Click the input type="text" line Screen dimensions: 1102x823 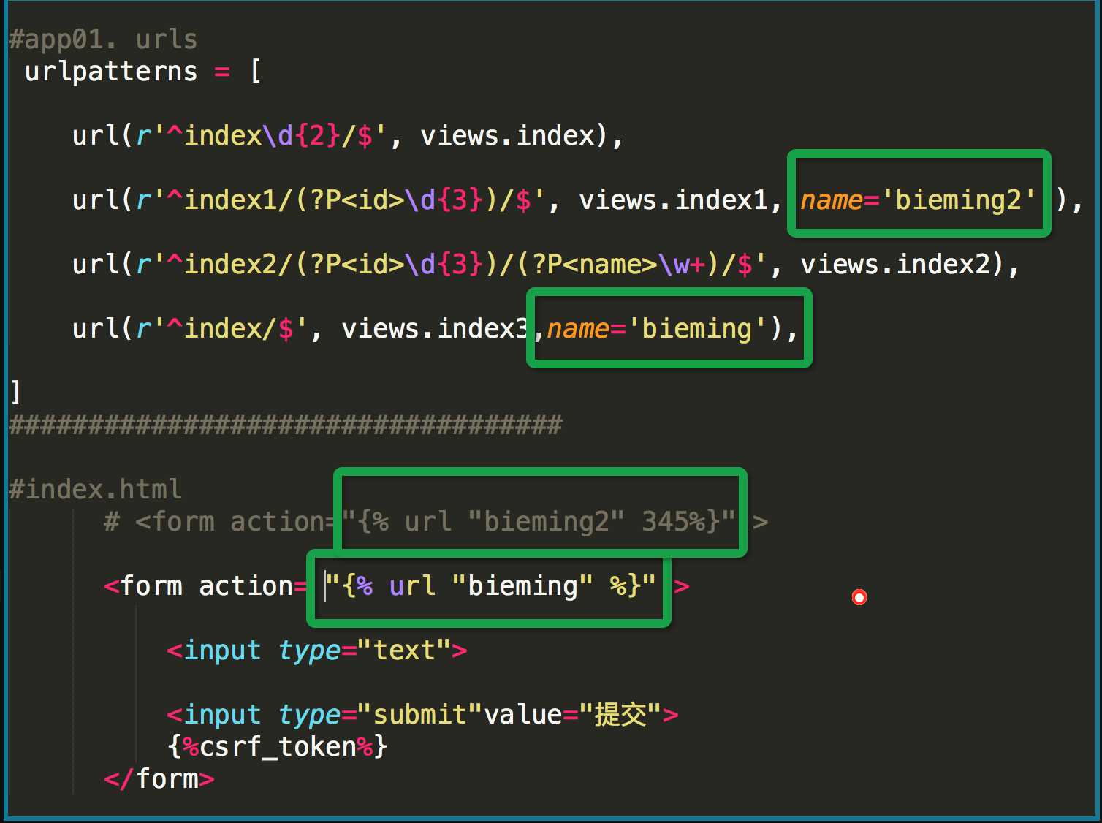[x=317, y=651]
